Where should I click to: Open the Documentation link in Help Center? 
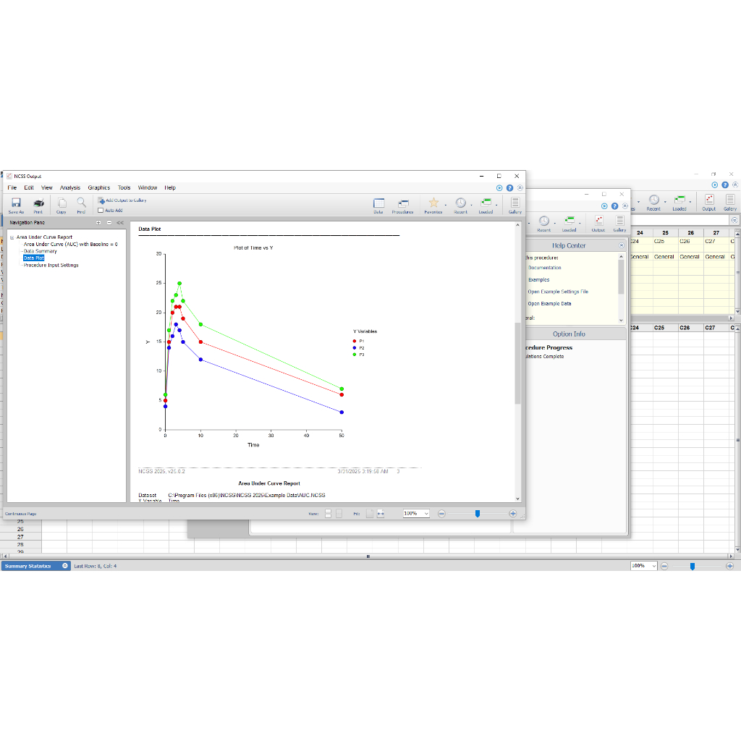coord(544,268)
